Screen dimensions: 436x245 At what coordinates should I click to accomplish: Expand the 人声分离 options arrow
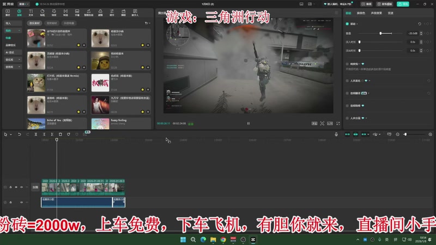[x=366, y=118]
